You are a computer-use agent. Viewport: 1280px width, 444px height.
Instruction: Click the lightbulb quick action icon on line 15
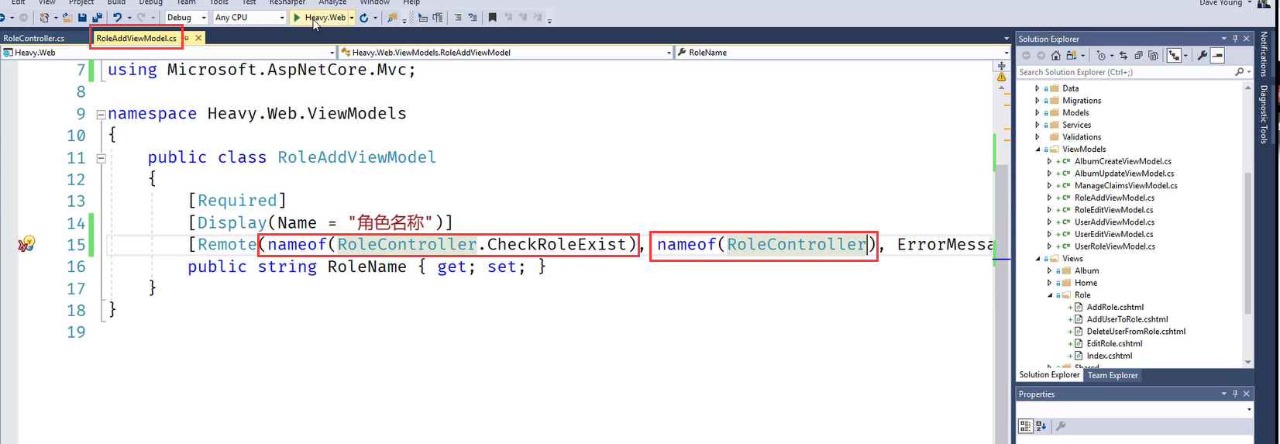(28, 243)
